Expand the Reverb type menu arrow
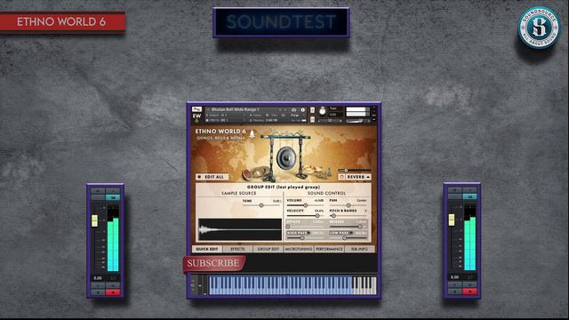The width and height of the screenshot is (569, 320). (368, 177)
